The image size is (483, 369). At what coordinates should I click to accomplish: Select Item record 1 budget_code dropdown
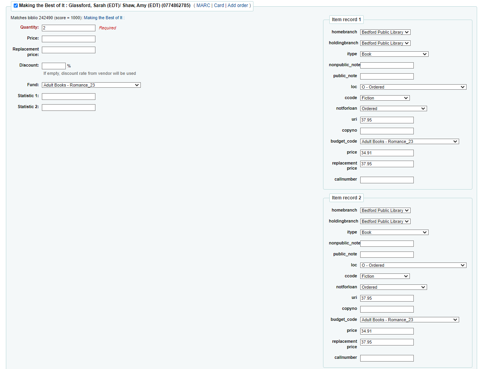click(409, 141)
